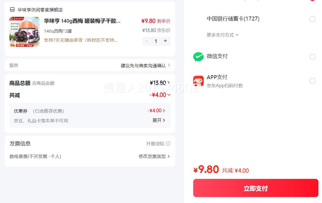Open the 留言 message to merchant row
The image size is (322, 203).
pyautogui.click(x=90, y=65)
